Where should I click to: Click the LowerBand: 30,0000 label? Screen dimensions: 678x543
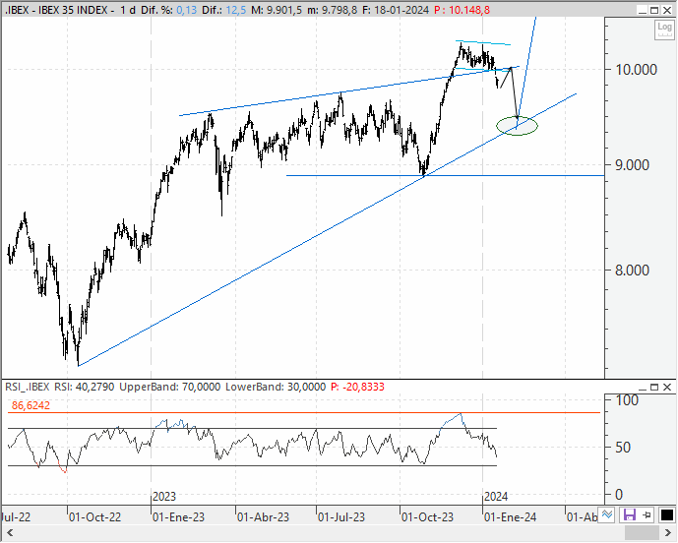pyautogui.click(x=276, y=387)
